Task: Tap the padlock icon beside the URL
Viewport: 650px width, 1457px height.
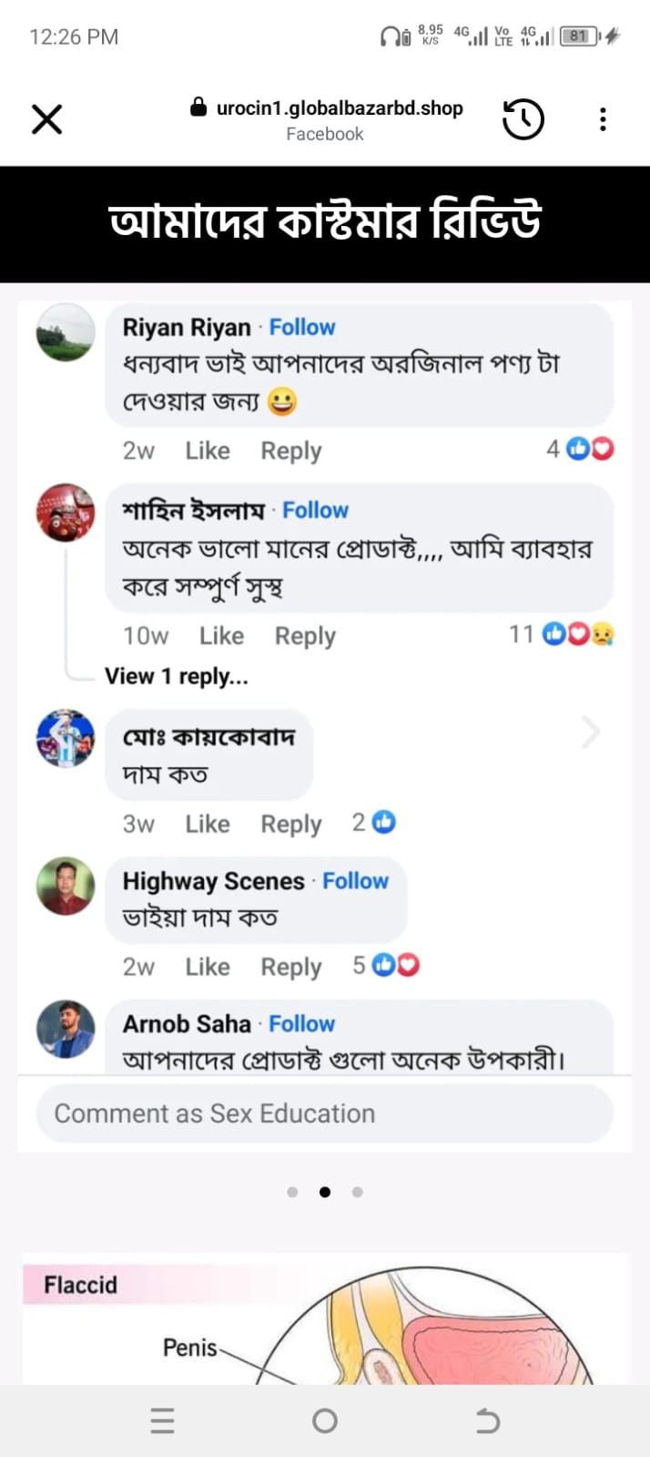Action: pos(198,108)
